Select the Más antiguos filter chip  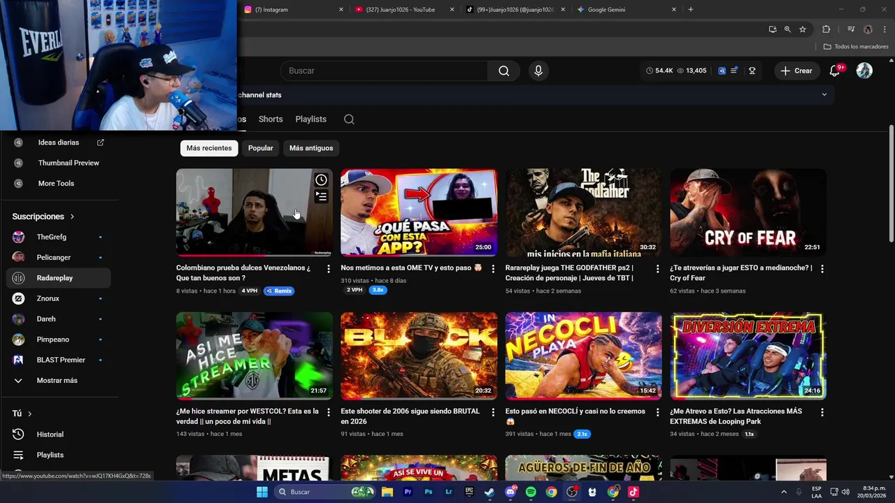(311, 148)
